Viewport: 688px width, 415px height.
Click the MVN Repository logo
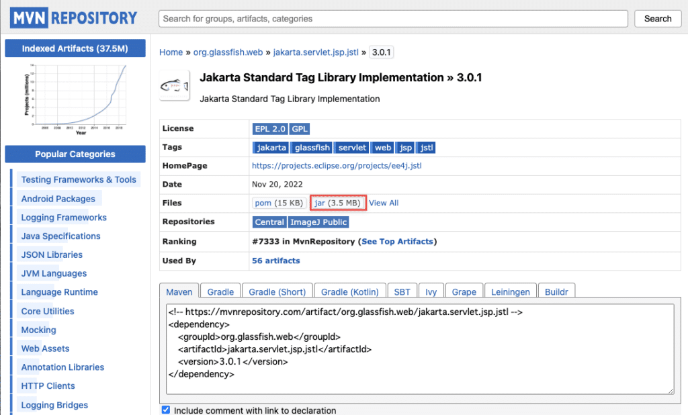click(x=73, y=17)
